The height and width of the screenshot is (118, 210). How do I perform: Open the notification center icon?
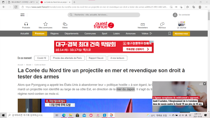click(x=206, y=115)
